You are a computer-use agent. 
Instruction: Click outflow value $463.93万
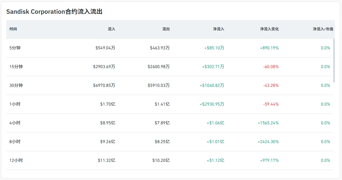click(x=160, y=48)
